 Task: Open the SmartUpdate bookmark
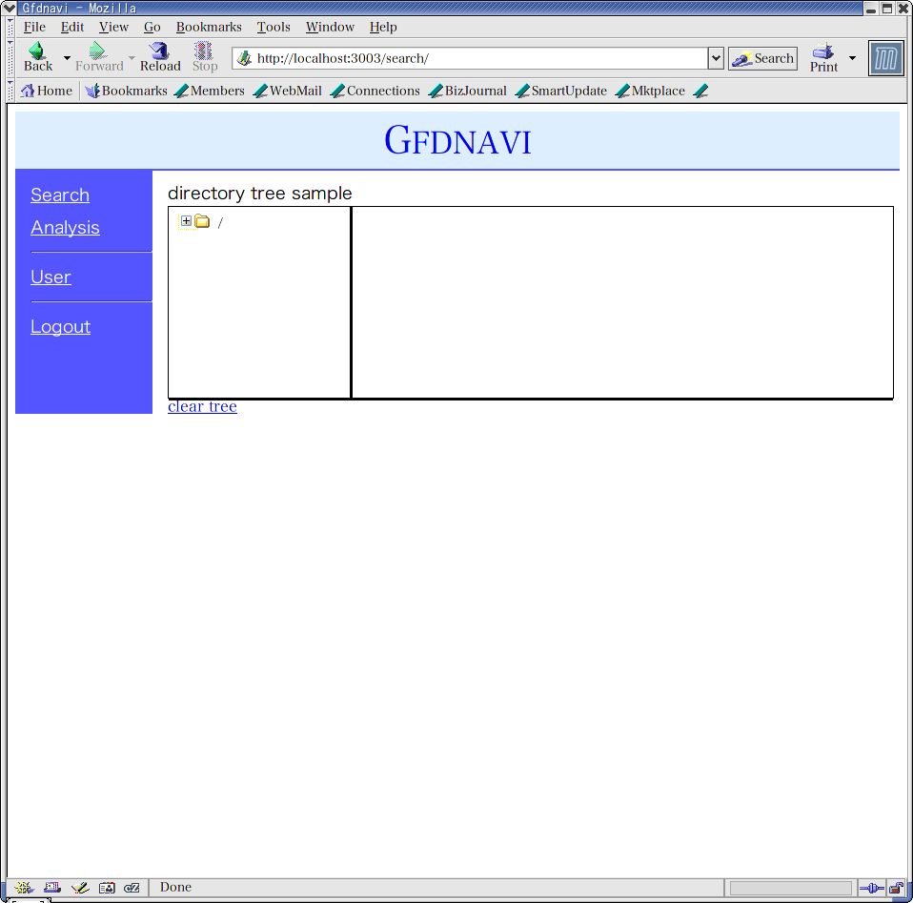point(561,91)
